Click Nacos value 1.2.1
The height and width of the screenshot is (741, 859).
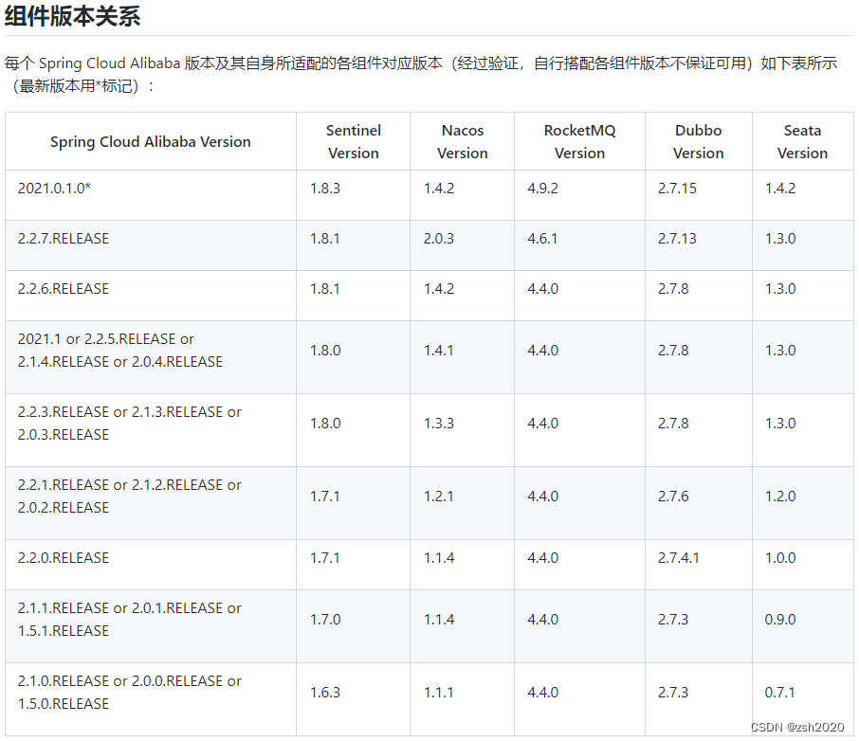coord(439,497)
